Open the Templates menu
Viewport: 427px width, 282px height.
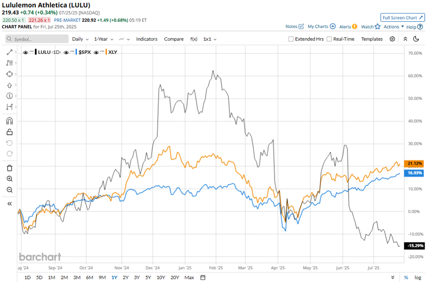[x=372, y=39]
